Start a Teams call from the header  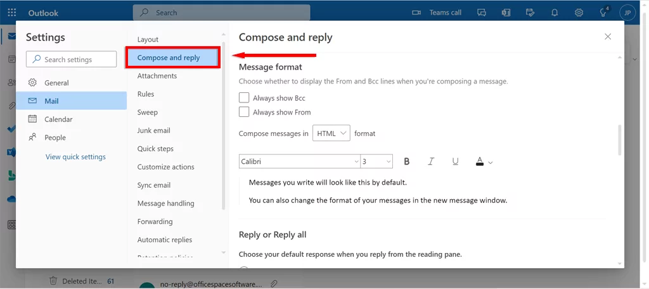[x=437, y=13]
